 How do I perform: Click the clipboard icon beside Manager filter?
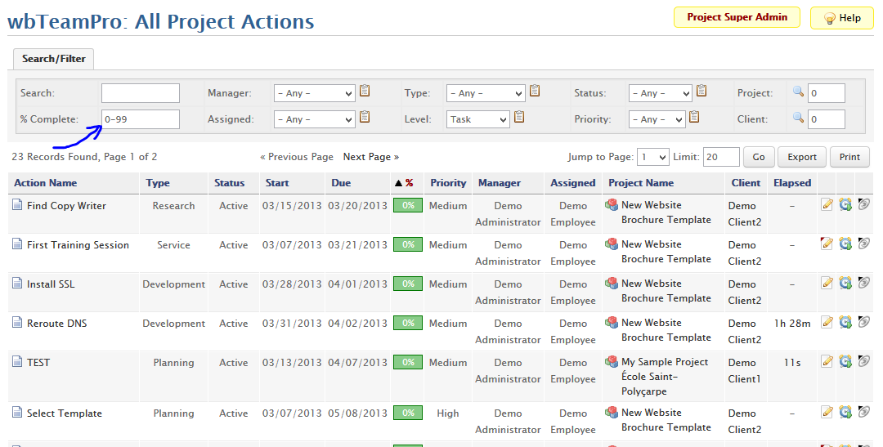[365, 92]
